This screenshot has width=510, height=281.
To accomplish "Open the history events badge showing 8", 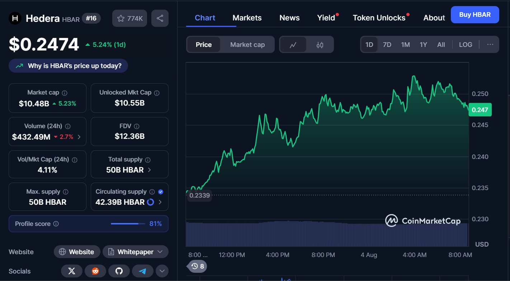I will pyautogui.click(x=198, y=266).
